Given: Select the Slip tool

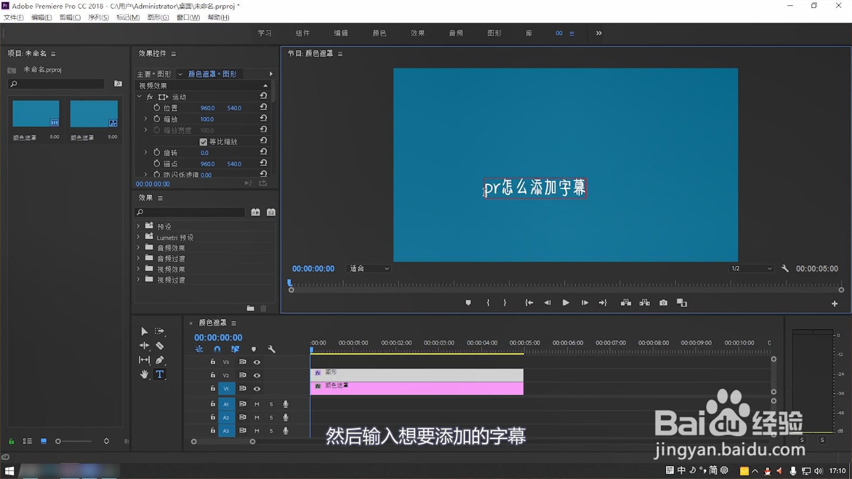Looking at the screenshot, I should coord(144,360).
